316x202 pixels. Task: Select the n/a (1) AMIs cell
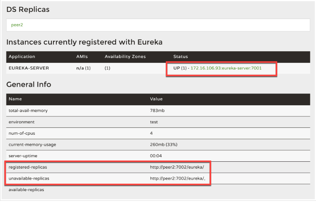[83, 68]
